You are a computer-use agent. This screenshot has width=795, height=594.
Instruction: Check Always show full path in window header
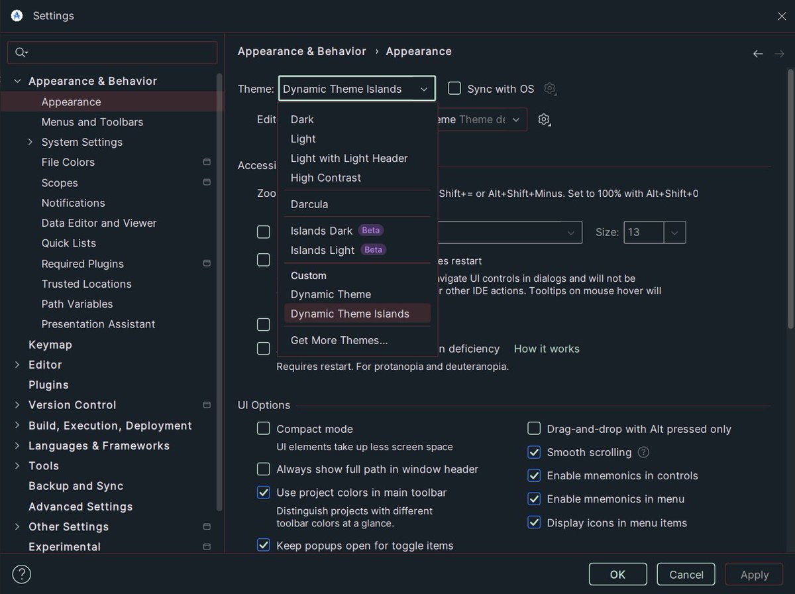pos(263,469)
